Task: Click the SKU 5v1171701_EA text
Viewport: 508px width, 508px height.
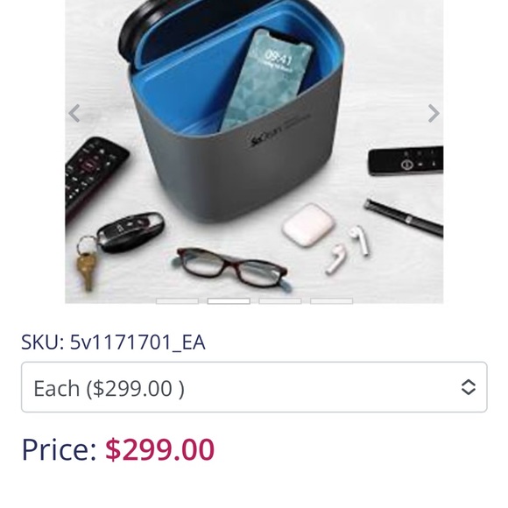Action: click(113, 342)
